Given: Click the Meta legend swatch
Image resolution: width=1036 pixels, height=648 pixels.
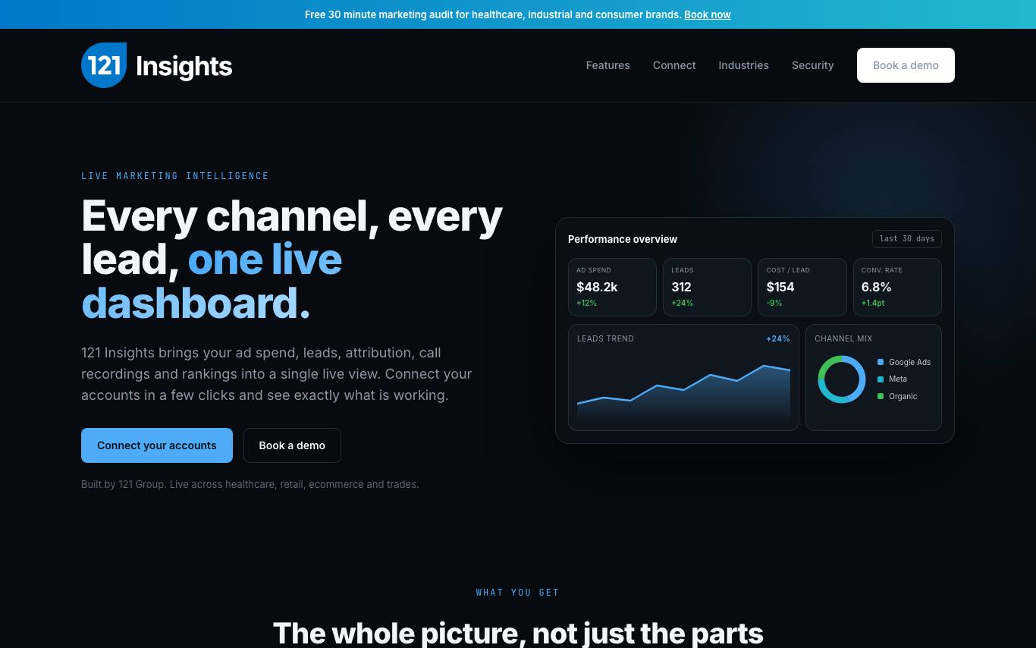Looking at the screenshot, I should [x=881, y=379].
